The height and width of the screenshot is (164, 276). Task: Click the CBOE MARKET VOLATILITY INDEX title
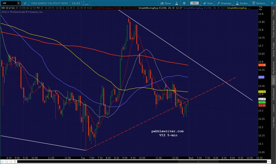click(x=50, y=3)
